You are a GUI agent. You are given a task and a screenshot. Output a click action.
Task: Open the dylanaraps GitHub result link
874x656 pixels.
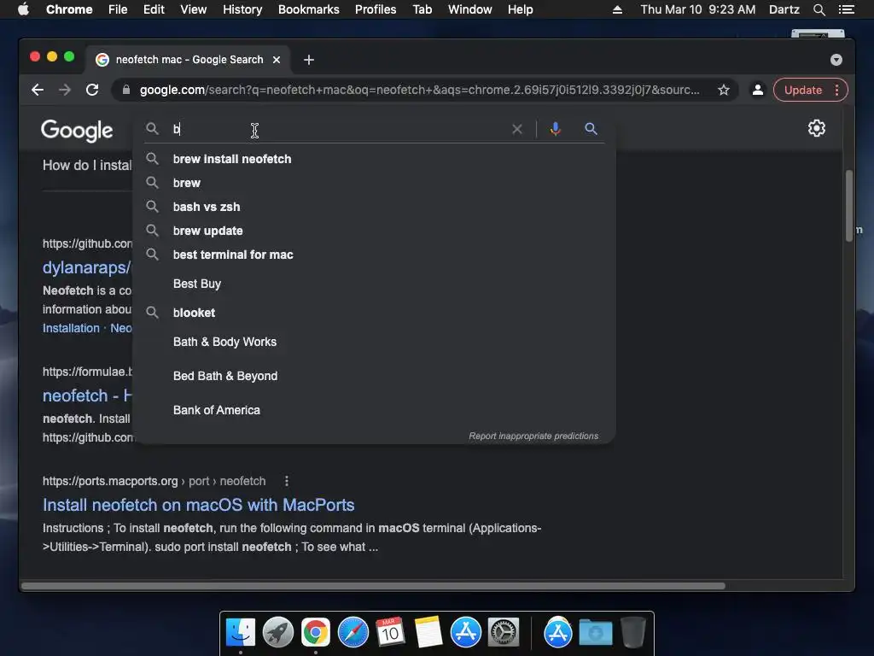86,267
